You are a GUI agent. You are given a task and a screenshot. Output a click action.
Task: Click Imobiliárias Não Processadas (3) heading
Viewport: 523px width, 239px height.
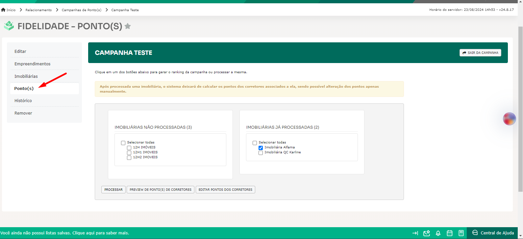[153, 127]
